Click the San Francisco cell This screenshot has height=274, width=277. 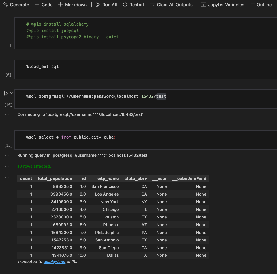point(105,186)
